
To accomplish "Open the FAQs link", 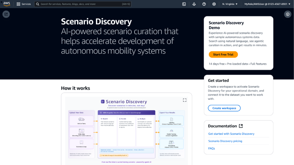I will 211,148.
